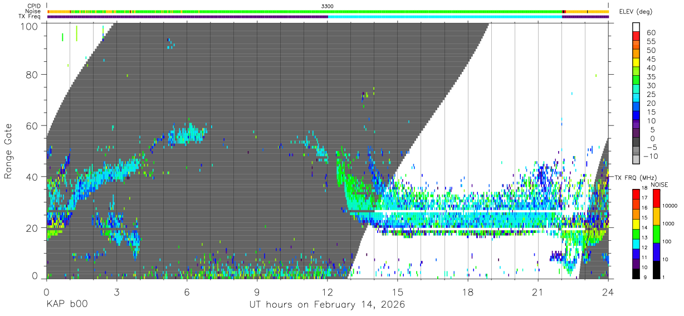Click the KAP b00 radar beam label
The height and width of the screenshot is (316, 684).
[66, 305]
